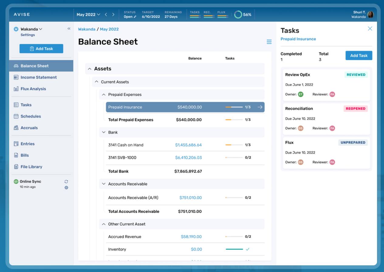Open the Online Sync gear settings
This screenshot has height=272, width=384.
pos(66,187)
